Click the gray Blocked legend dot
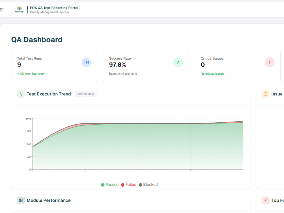 pos(141,185)
